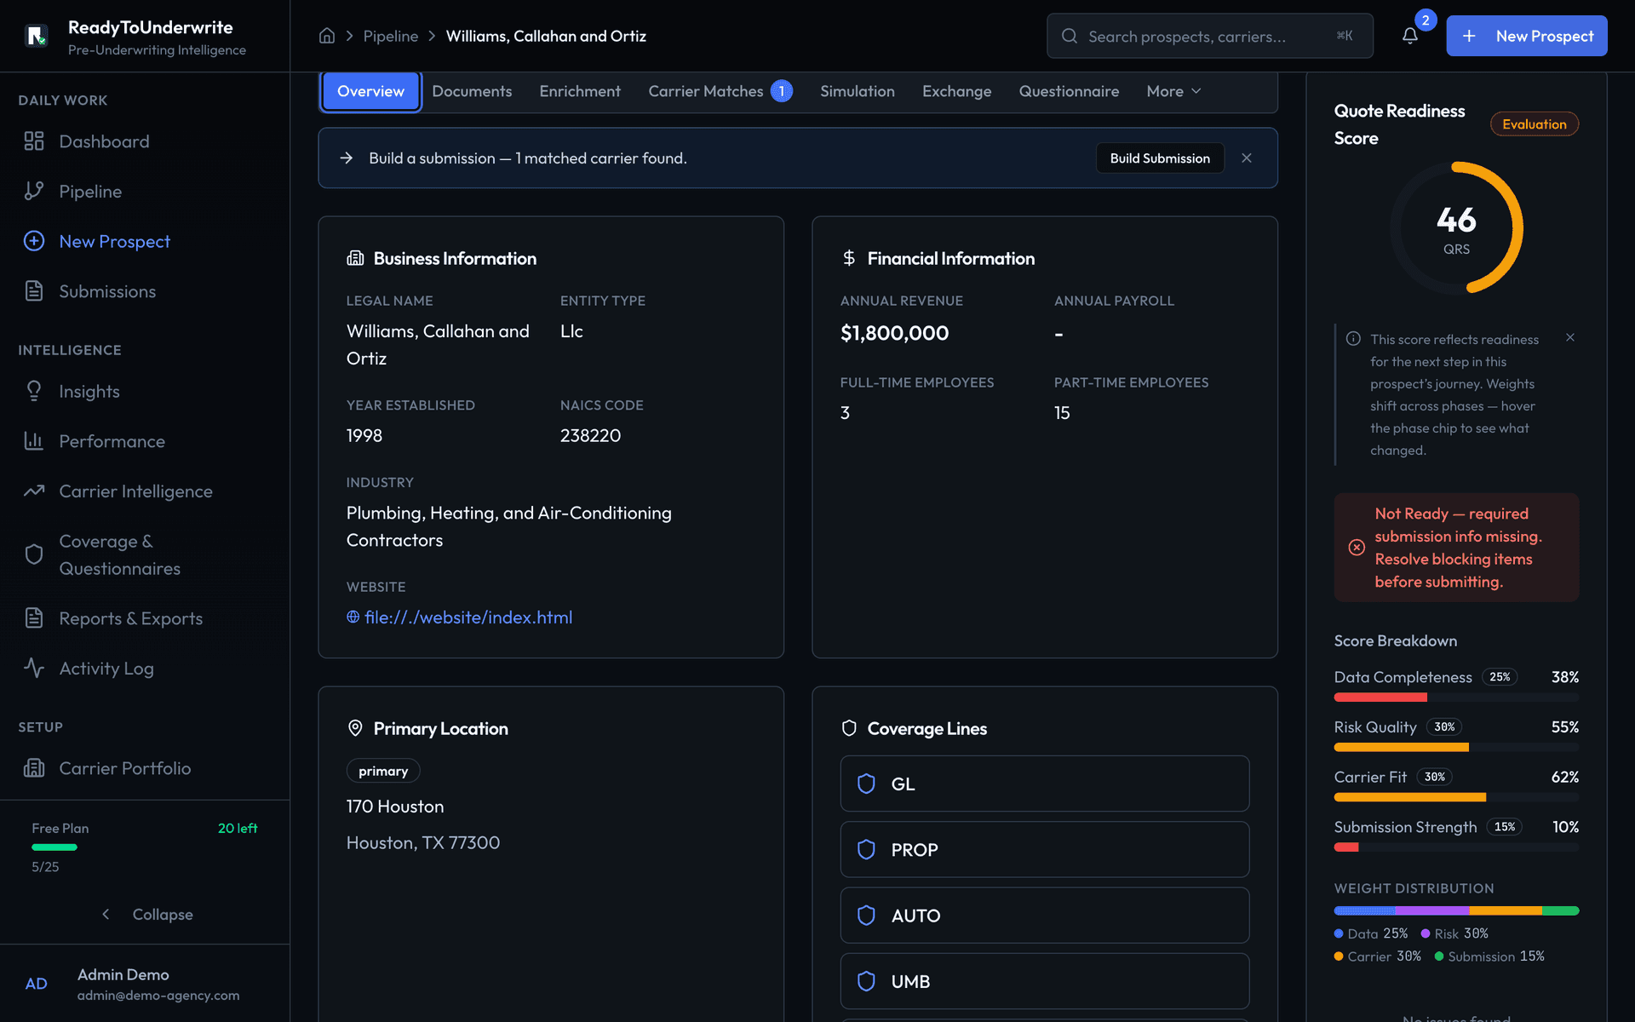Click the Data Completeness progress bar
Viewport: 1635px width, 1022px height.
(x=1456, y=698)
